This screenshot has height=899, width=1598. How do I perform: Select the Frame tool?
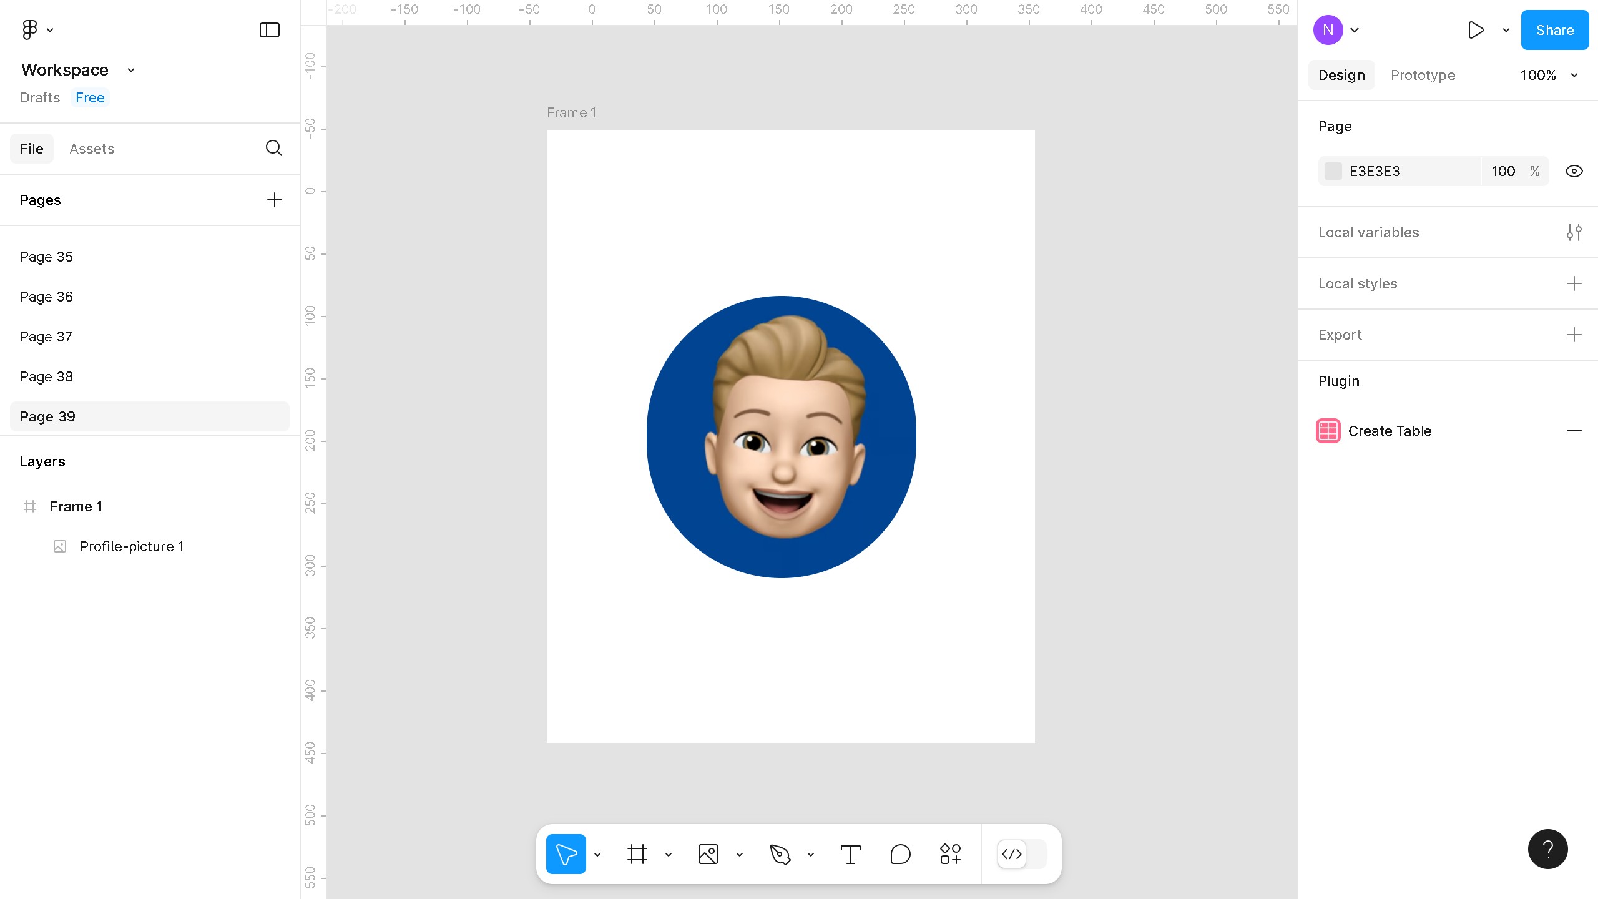(x=637, y=854)
